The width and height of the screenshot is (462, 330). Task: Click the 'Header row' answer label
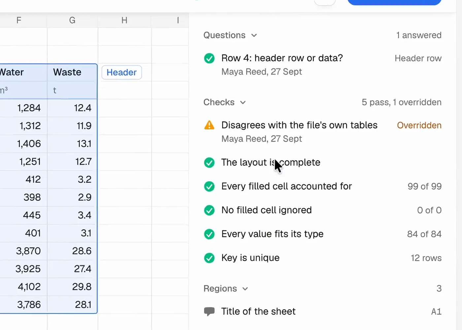[x=418, y=58]
